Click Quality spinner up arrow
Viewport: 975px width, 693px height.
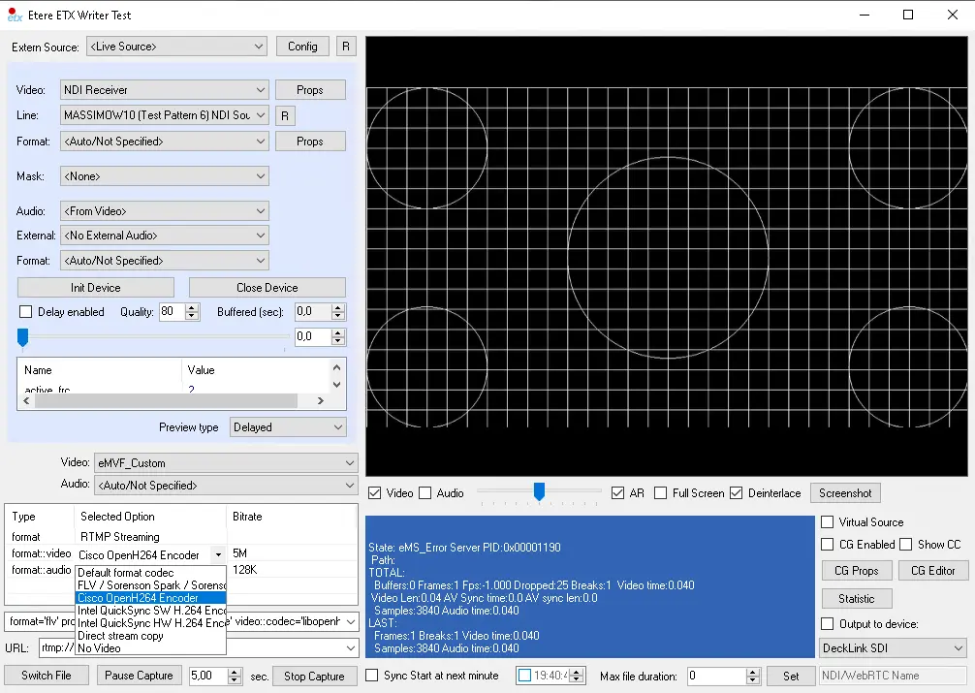click(192, 307)
